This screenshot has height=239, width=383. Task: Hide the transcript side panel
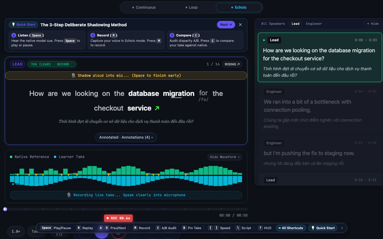click(x=372, y=24)
